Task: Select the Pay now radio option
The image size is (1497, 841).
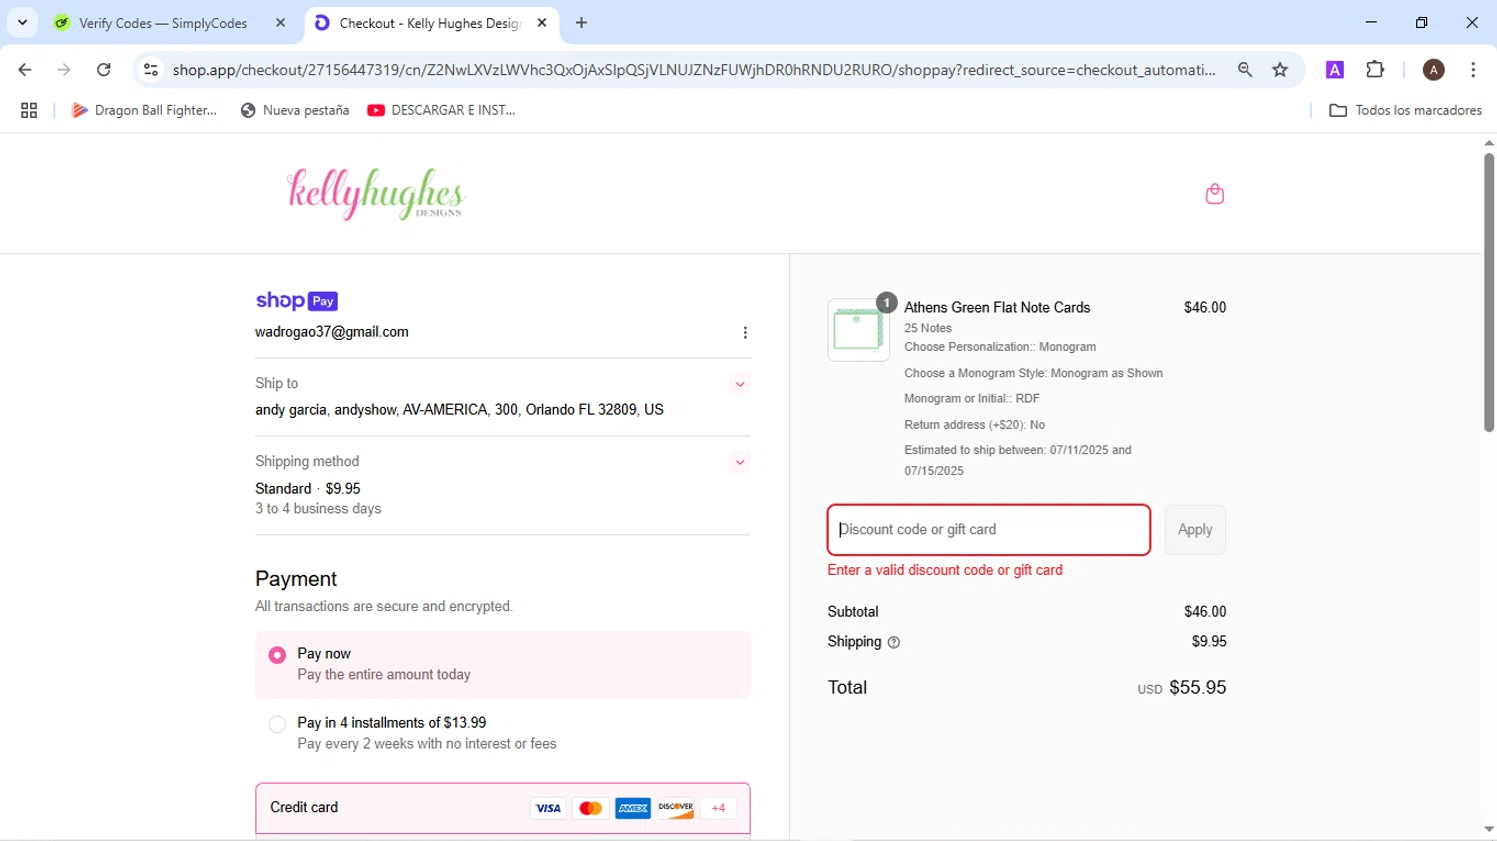Action: point(277,655)
